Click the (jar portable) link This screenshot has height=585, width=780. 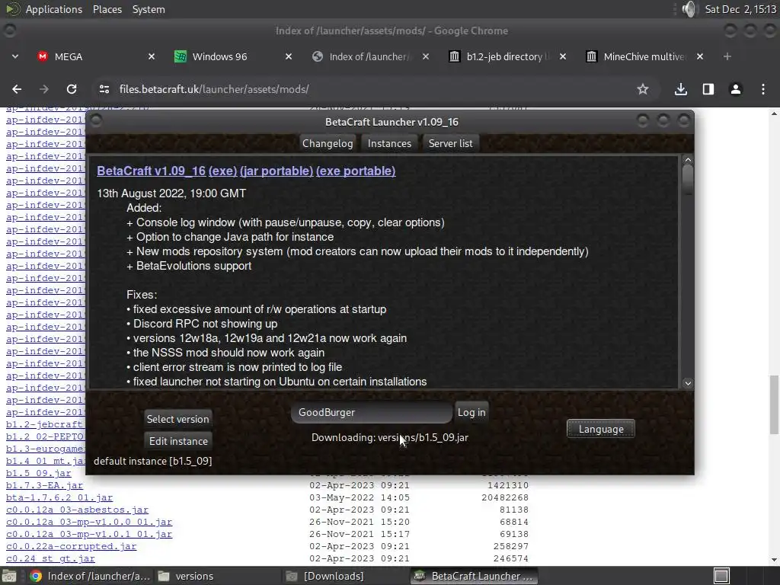click(x=276, y=171)
